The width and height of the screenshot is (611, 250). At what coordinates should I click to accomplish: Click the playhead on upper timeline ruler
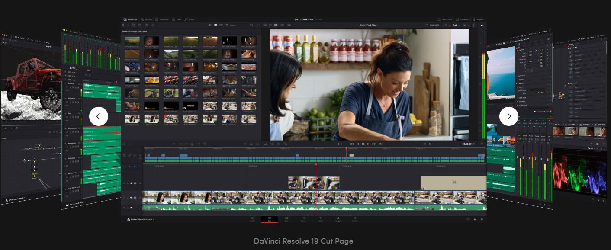point(346,149)
